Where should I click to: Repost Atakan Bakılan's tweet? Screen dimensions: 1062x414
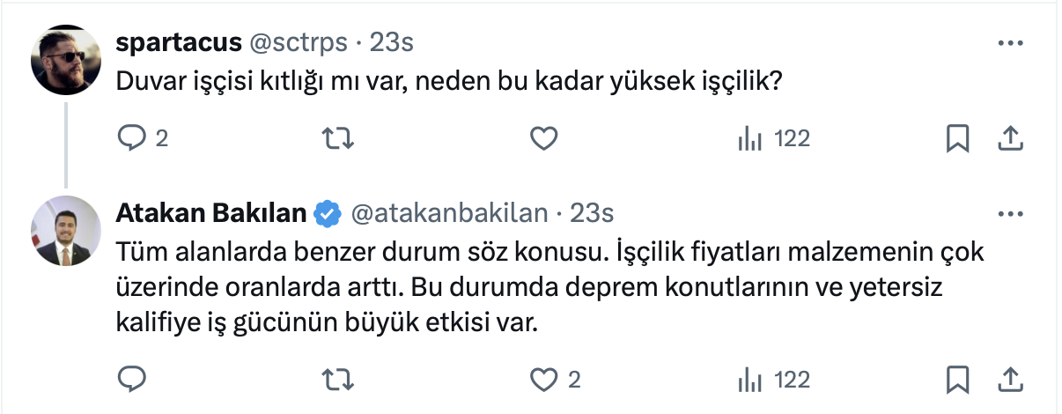click(x=332, y=380)
